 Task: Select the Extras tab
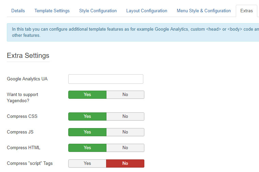[246, 11]
